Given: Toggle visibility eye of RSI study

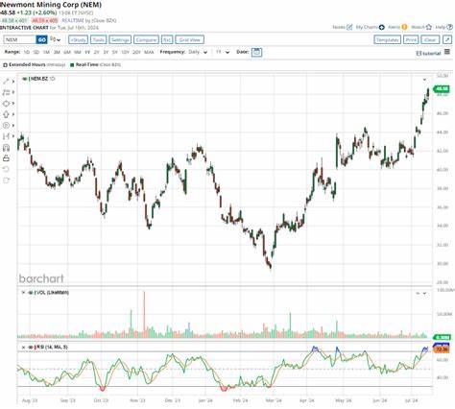Looking at the screenshot, I should 31,348.
